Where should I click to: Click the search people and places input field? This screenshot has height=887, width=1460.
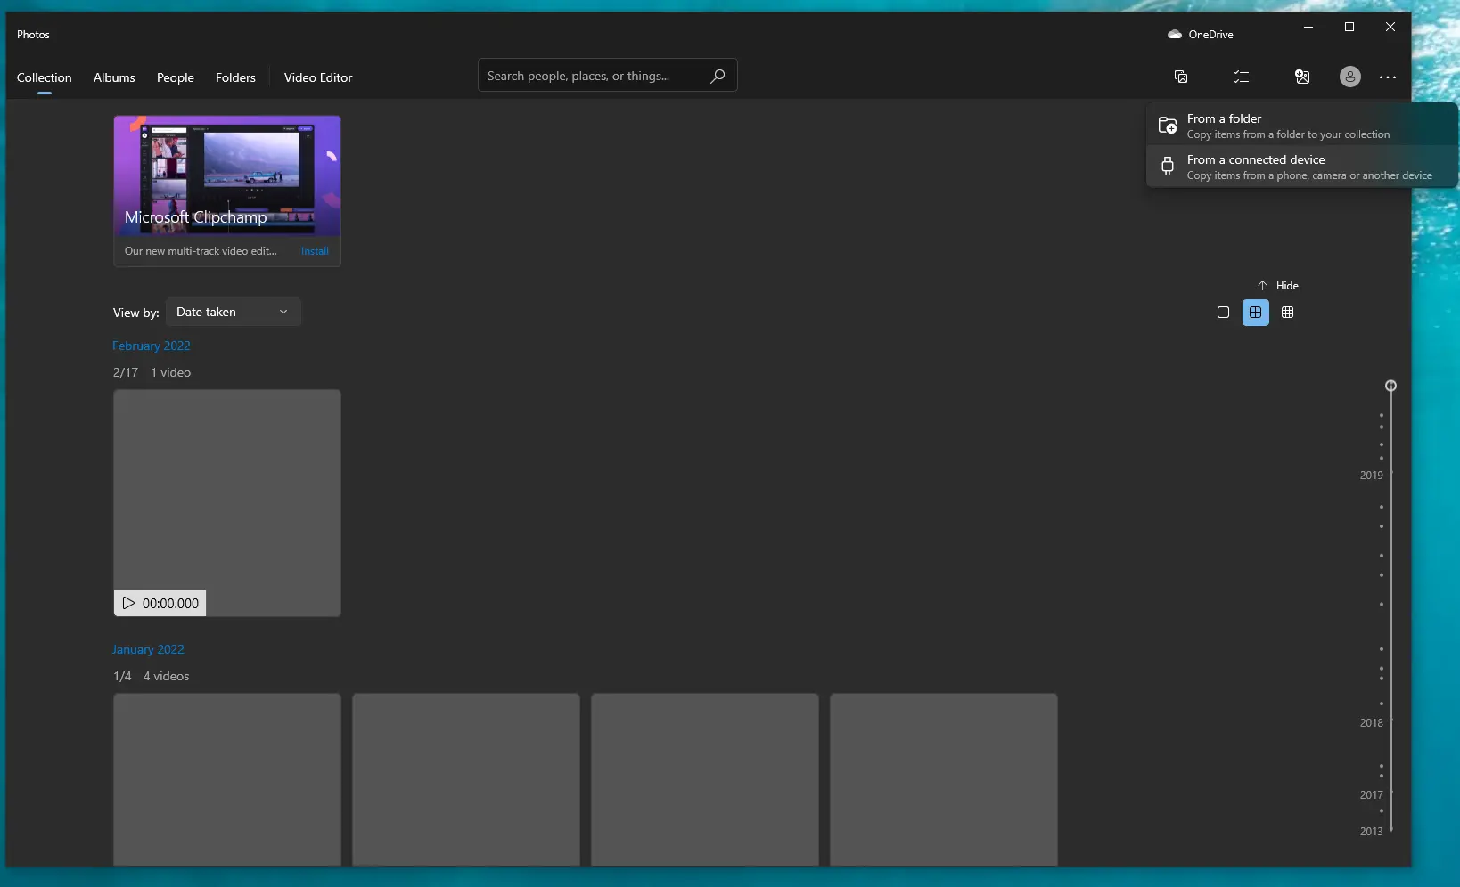click(x=588, y=76)
